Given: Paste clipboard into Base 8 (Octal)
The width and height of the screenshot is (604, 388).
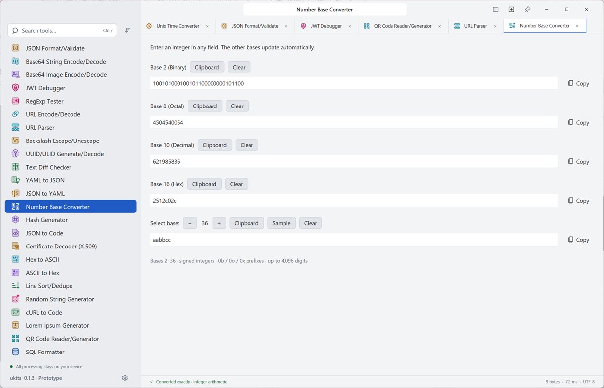Looking at the screenshot, I should 205,106.
